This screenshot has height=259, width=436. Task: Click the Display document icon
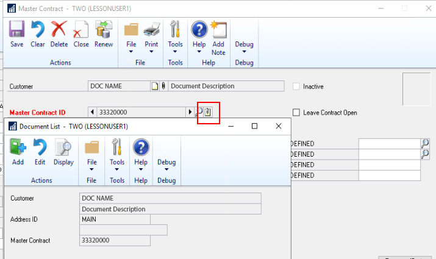pos(63,152)
